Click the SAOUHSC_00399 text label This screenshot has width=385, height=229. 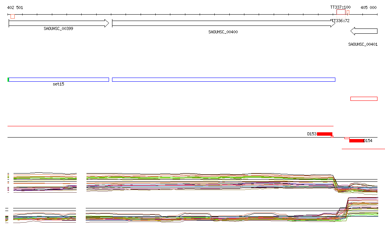coord(58,28)
